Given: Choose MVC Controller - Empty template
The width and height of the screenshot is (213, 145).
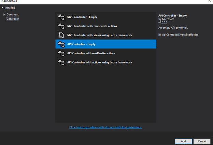Looking at the screenshot, I should (106, 17).
